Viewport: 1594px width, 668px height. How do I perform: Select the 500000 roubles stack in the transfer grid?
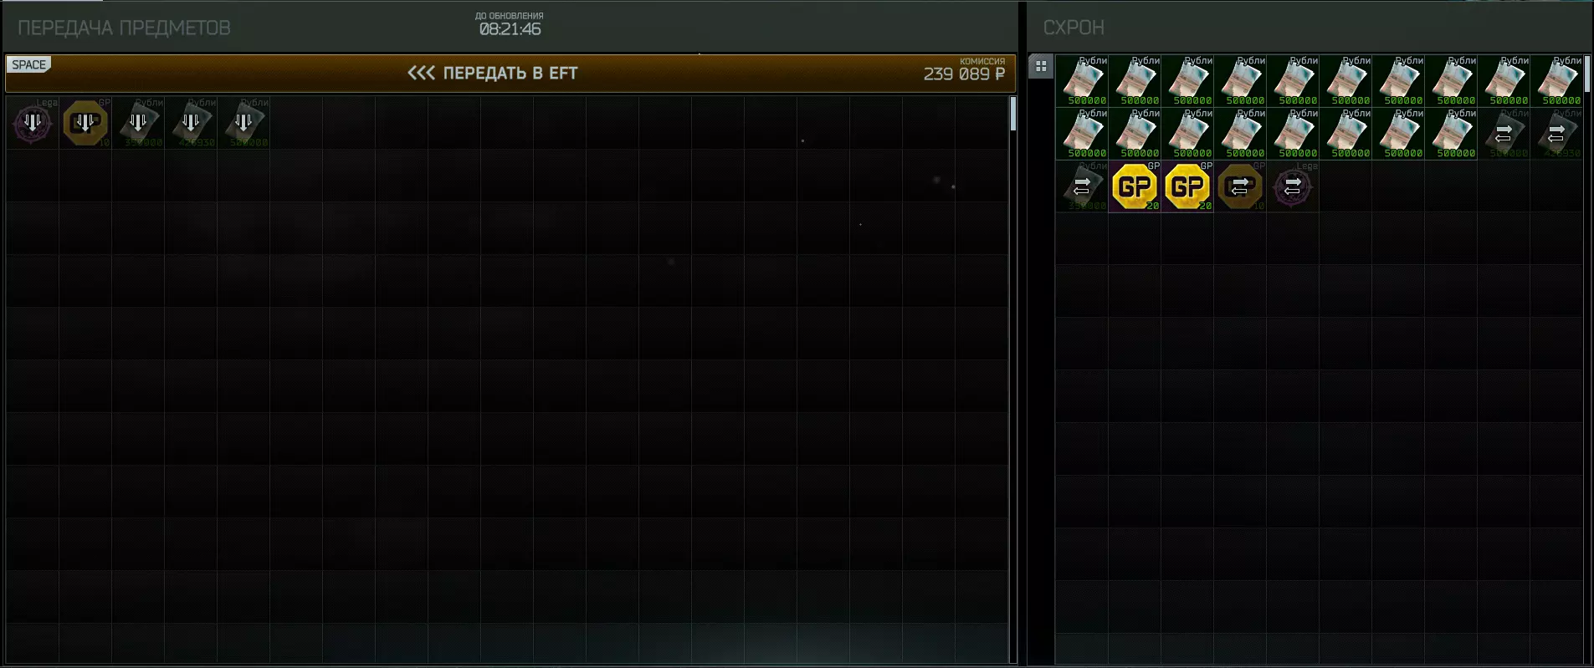243,123
